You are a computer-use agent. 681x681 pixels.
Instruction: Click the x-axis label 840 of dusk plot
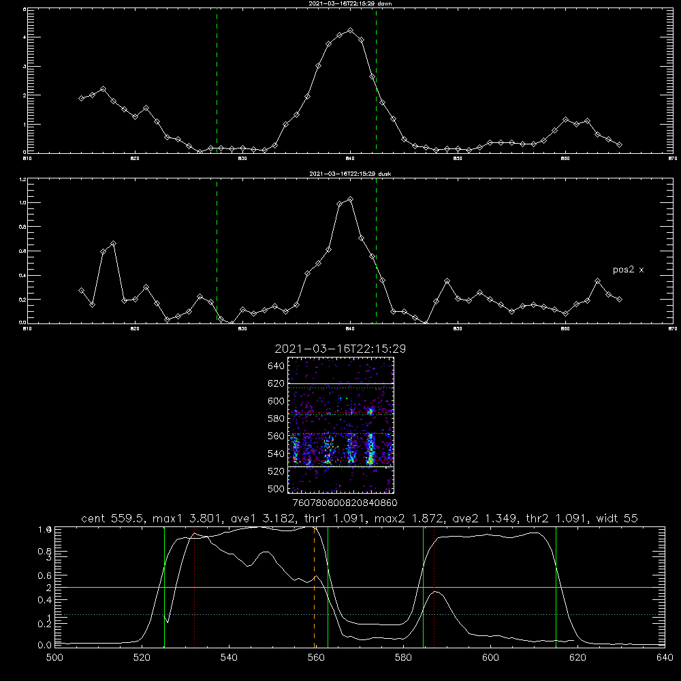tap(350, 328)
